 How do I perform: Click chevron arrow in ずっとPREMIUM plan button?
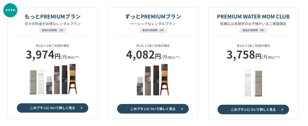[182, 109]
